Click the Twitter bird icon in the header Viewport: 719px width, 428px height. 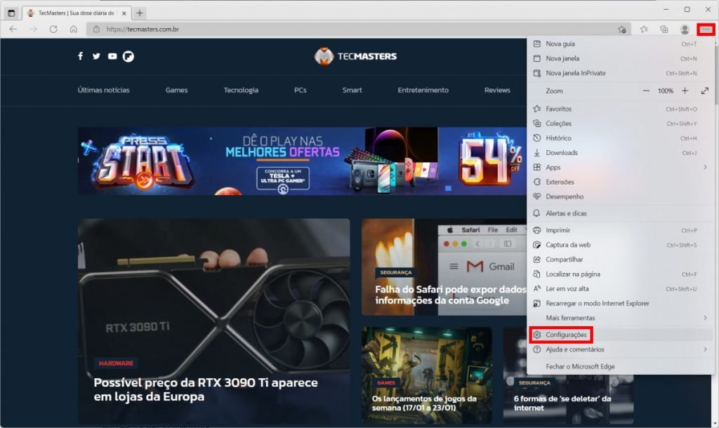pos(96,56)
